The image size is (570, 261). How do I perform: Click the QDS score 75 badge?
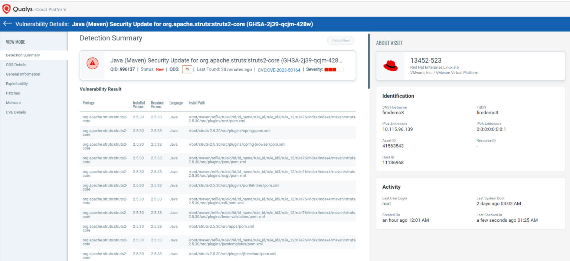click(x=187, y=69)
